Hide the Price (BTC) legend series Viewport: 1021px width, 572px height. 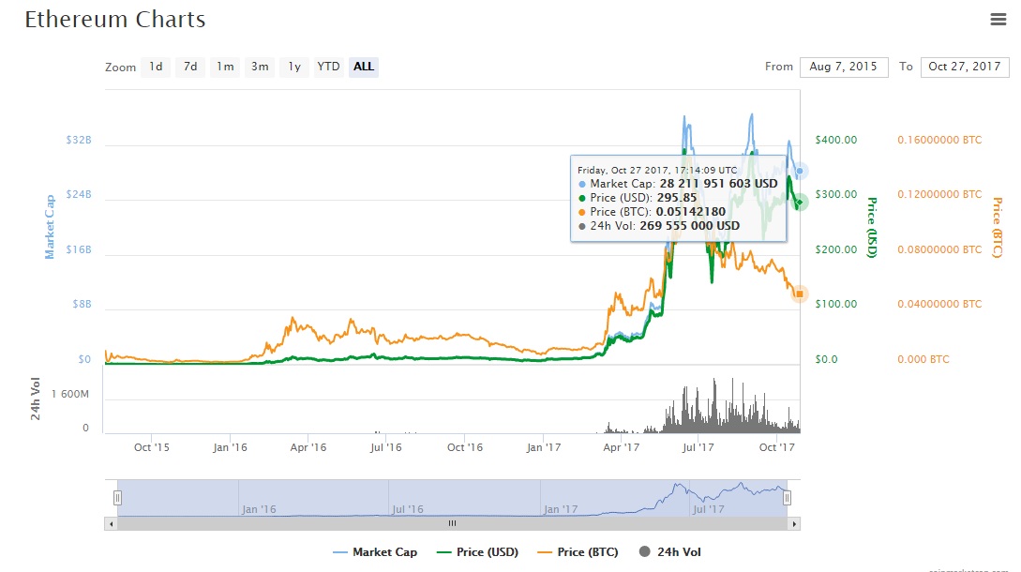point(579,552)
